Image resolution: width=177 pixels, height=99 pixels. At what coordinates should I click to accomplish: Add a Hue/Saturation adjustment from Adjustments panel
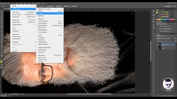pyautogui.click(x=160, y=29)
